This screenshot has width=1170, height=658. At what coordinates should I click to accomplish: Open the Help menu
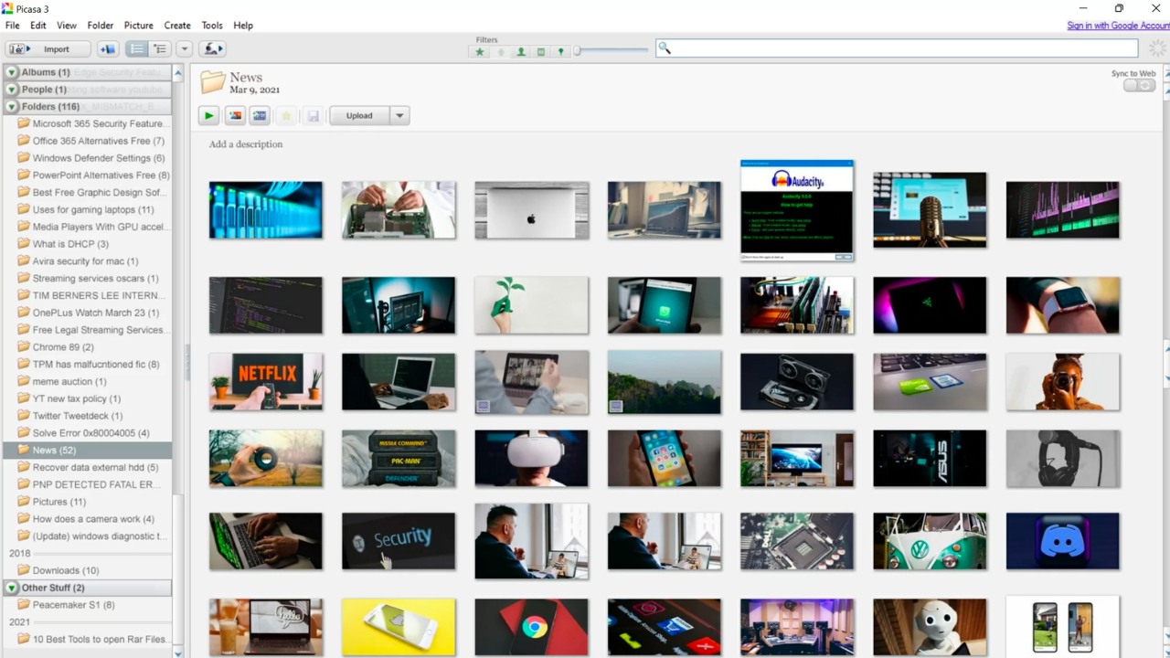[x=243, y=26]
